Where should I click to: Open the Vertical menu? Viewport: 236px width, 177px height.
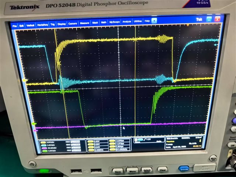tap(30, 25)
